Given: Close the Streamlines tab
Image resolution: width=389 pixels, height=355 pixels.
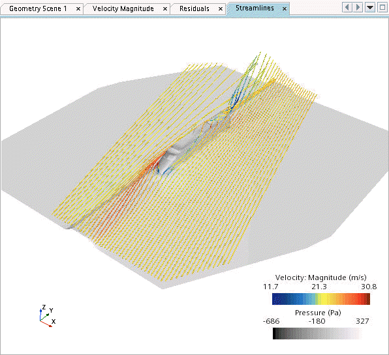Looking at the screenshot, I should coord(285,9).
